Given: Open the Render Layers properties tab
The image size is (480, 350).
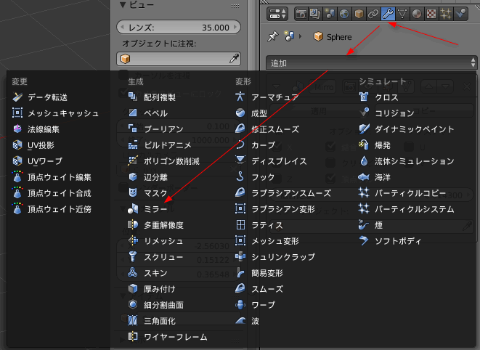Looking at the screenshot, I should tap(315, 14).
